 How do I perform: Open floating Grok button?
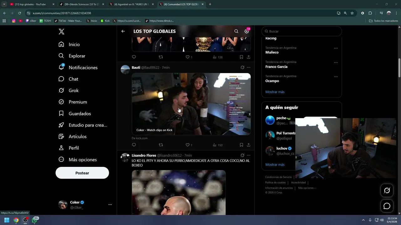[x=387, y=191]
